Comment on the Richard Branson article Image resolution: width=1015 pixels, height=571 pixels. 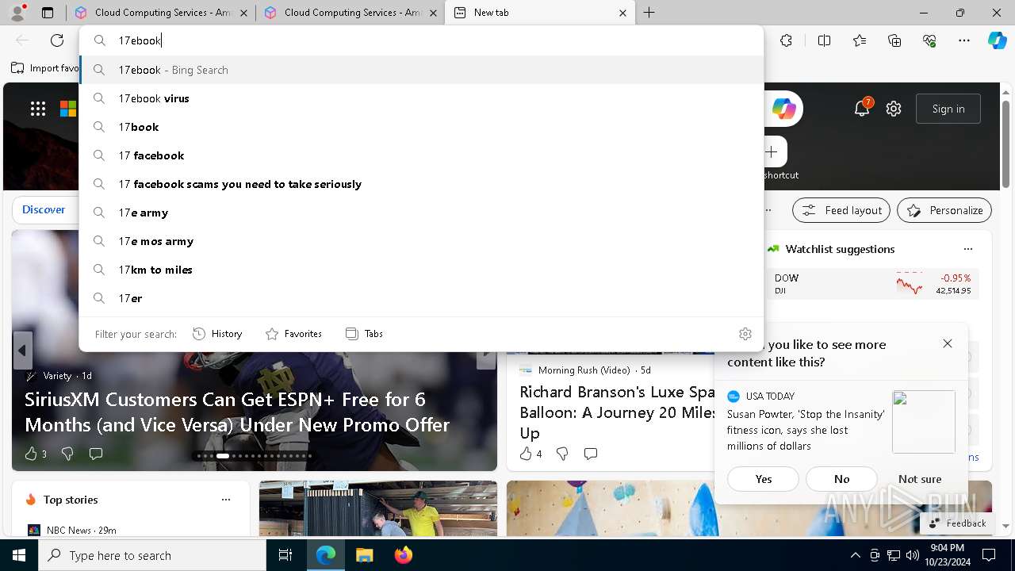coord(591,454)
